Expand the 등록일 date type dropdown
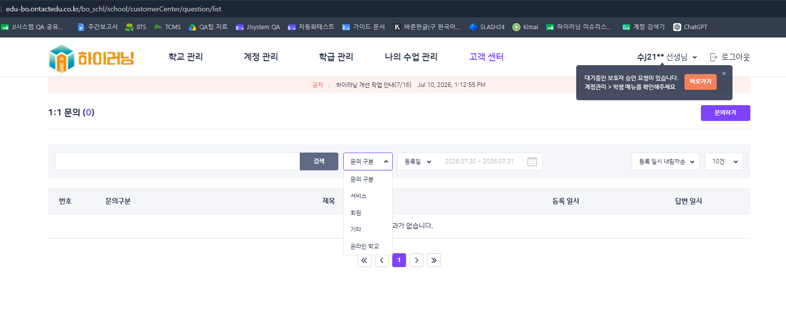 [x=418, y=161]
